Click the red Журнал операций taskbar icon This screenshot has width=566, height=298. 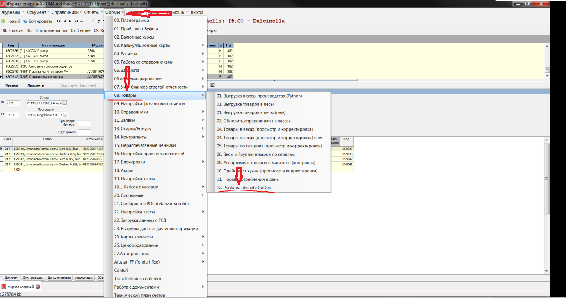(4, 287)
